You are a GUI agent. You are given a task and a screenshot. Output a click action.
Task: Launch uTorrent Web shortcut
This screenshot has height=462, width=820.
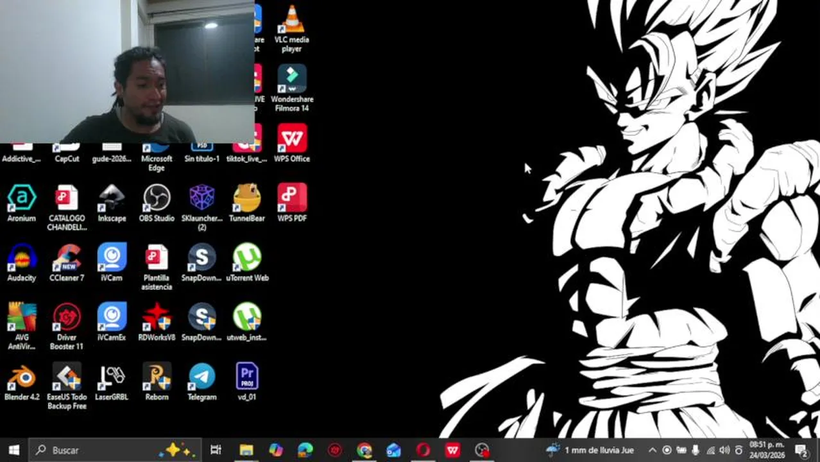[247, 262]
